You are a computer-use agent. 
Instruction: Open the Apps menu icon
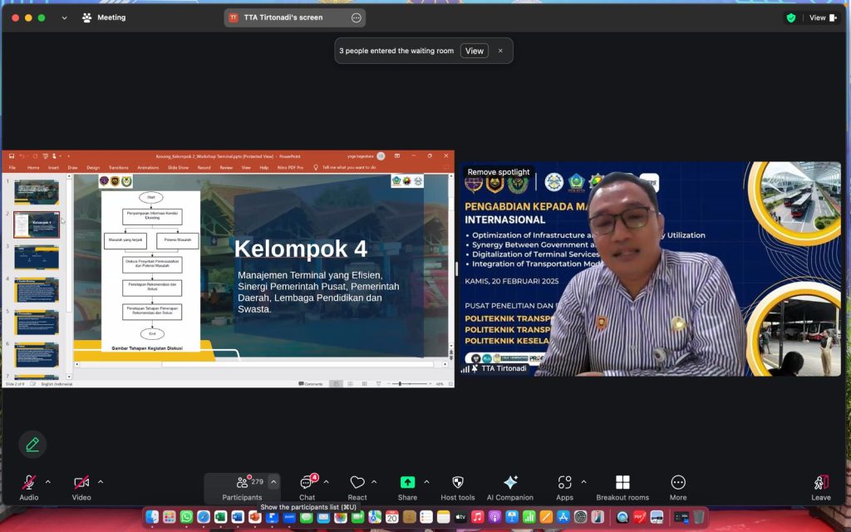coord(565,487)
